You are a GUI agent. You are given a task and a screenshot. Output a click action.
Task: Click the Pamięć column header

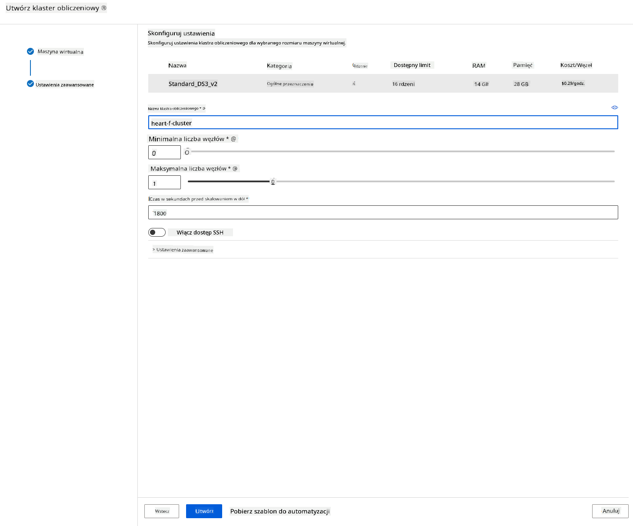click(x=523, y=65)
